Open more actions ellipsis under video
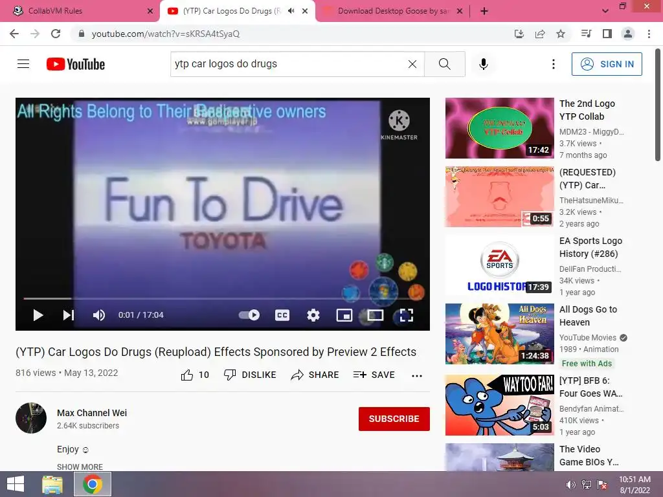Viewport: 663px width, 497px height. [x=417, y=376]
